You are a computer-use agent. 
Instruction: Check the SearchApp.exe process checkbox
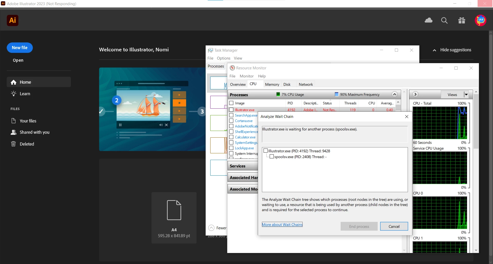[x=231, y=115]
